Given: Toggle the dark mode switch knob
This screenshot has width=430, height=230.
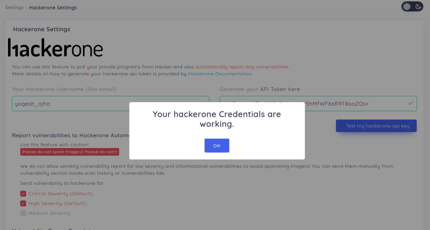Looking at the screenshot, I should pos(407,7).
